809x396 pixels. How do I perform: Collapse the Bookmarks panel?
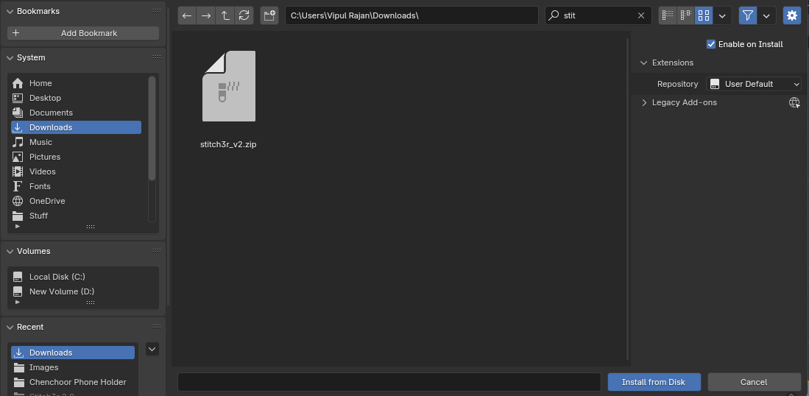point(10,11)
